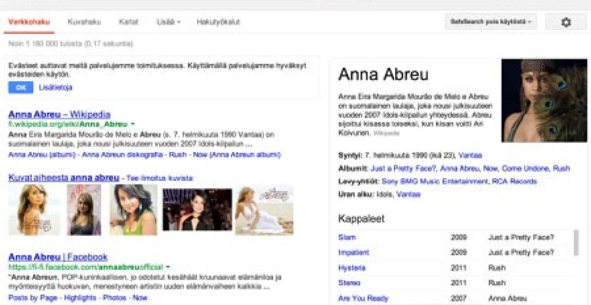Open the Come Undone album link
Image resolution: width=591 pixels, height=305 pixels.
pyautogui.click(x=525, y=168)
